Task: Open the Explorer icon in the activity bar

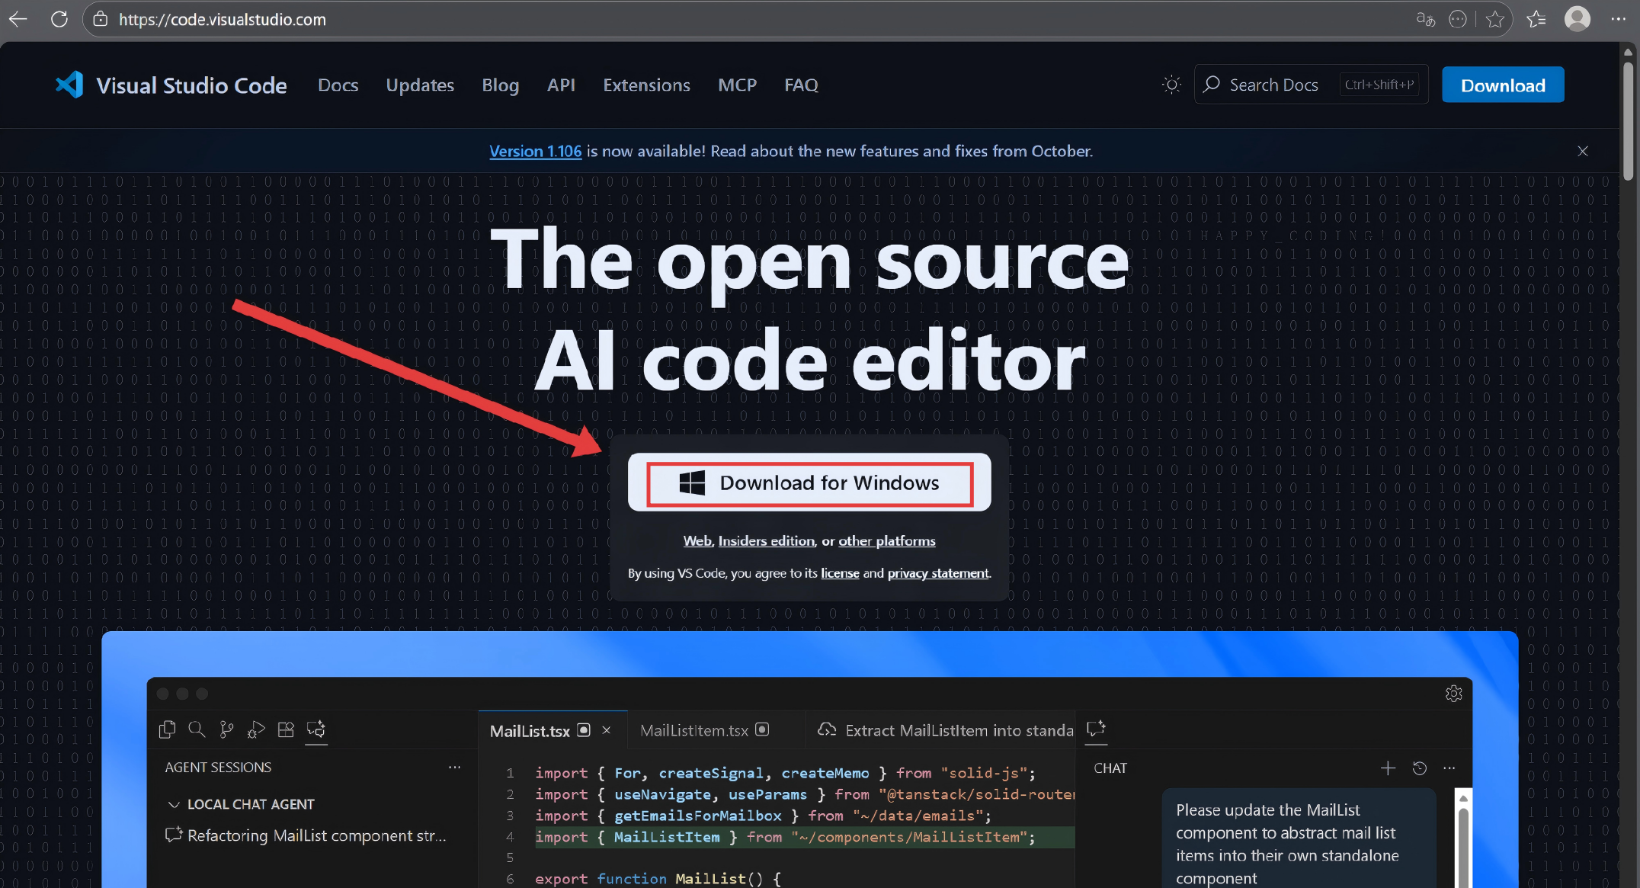Action: click(x=167, y=729)
